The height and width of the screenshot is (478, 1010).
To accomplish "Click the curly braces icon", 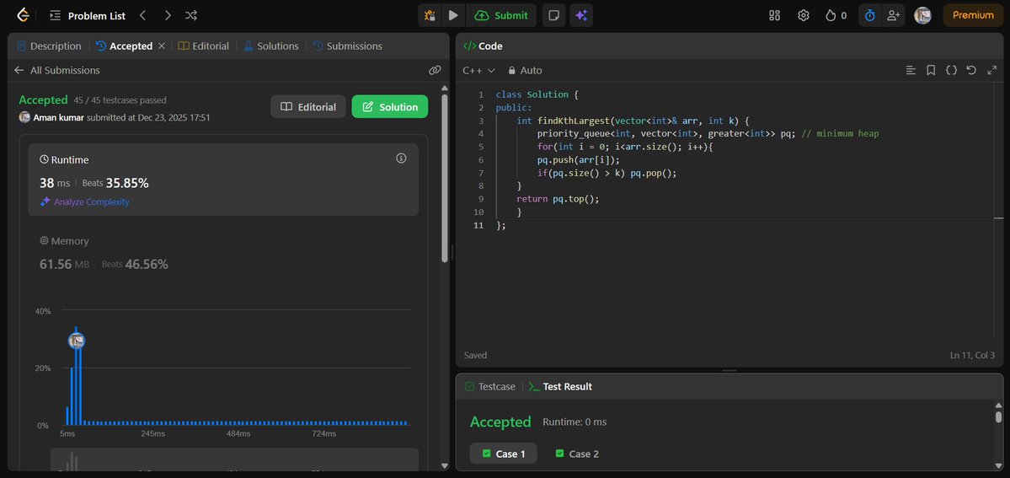I will pos(951,70).
